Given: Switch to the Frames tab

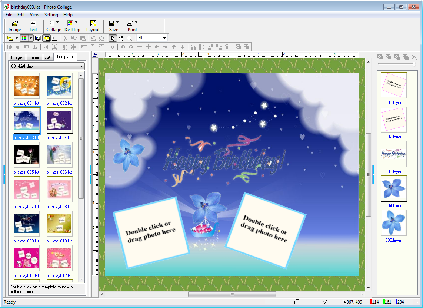Looking at the screenshot, I should (34, 57).
